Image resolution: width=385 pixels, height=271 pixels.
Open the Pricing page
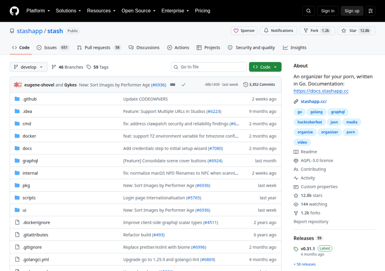202,11
